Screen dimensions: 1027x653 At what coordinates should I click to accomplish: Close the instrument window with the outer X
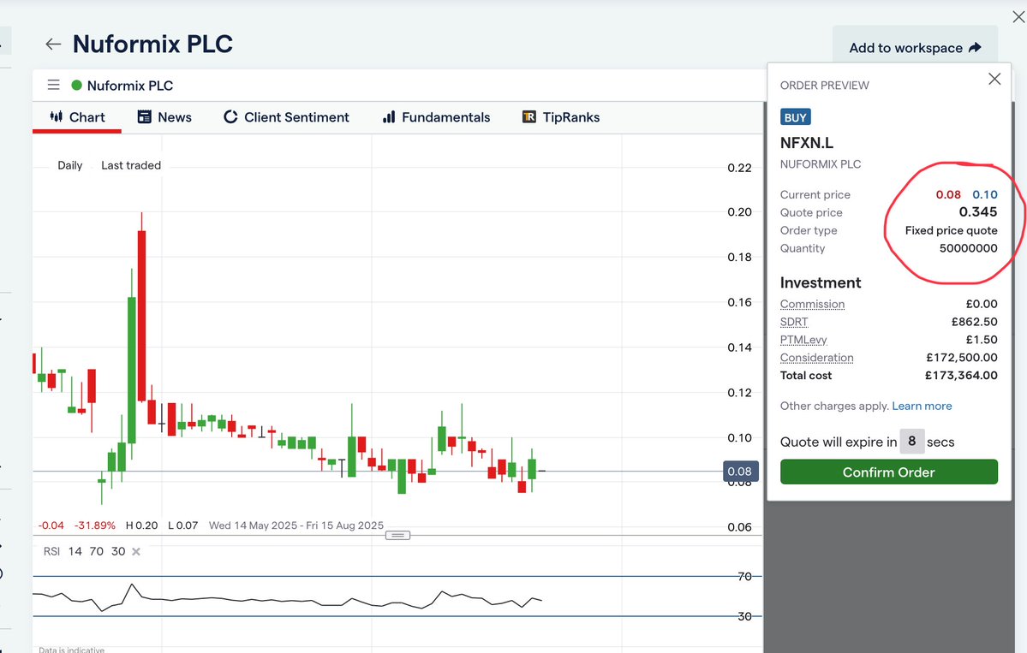pyautogui.click(x=1018, y=17)
